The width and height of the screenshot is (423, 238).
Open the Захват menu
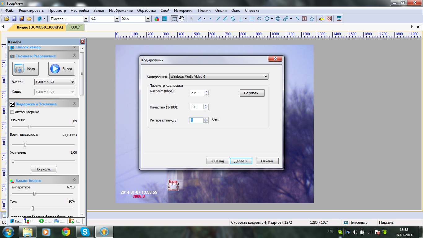click(x=99, y=11)
